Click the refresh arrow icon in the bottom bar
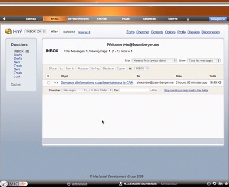229x187 pixels. (x=214, y=184)
